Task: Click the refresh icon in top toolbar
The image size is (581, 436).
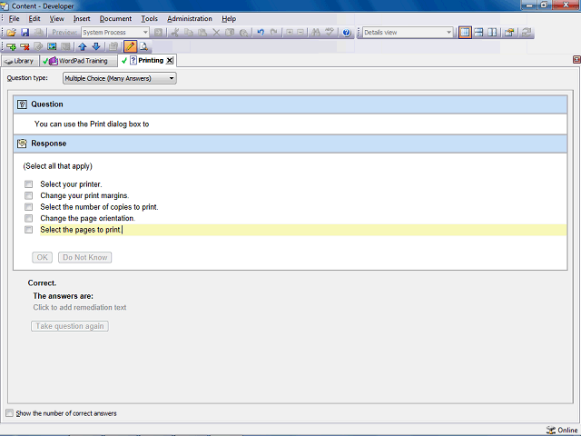Action: pyautogui.click(x=527, y=33)
